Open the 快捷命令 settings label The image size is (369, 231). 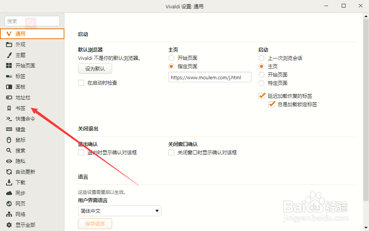coord(25,119)
